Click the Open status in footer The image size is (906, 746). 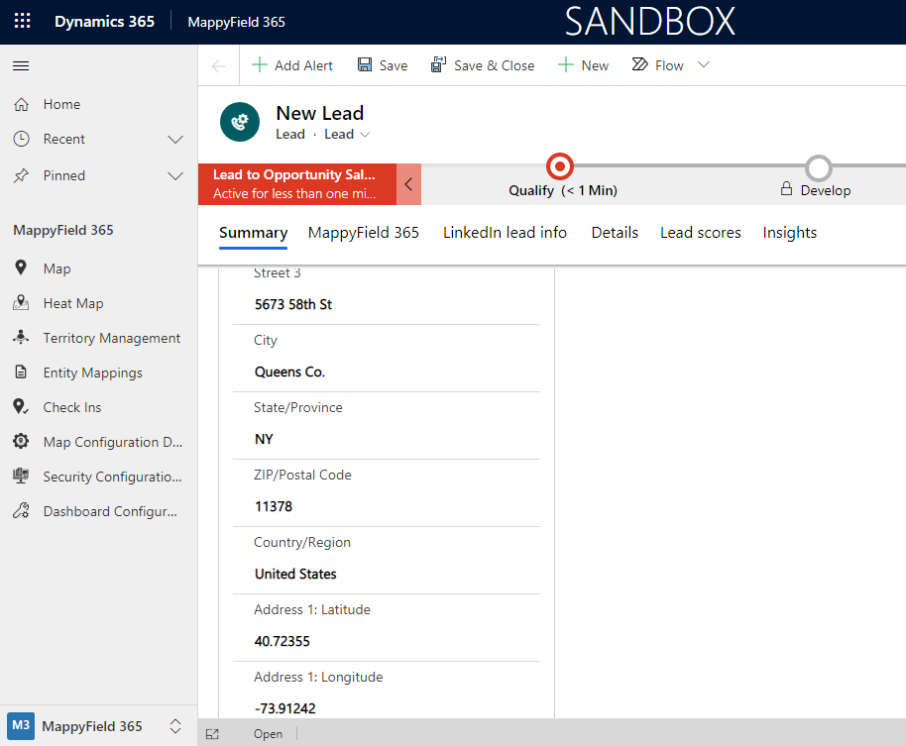tap(268, 734)
